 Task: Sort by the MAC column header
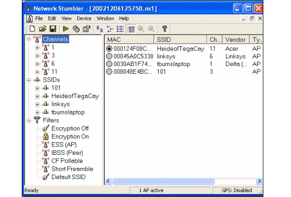click(129, 40)
